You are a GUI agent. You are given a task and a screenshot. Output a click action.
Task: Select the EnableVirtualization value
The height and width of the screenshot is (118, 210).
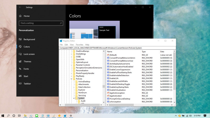117,90
